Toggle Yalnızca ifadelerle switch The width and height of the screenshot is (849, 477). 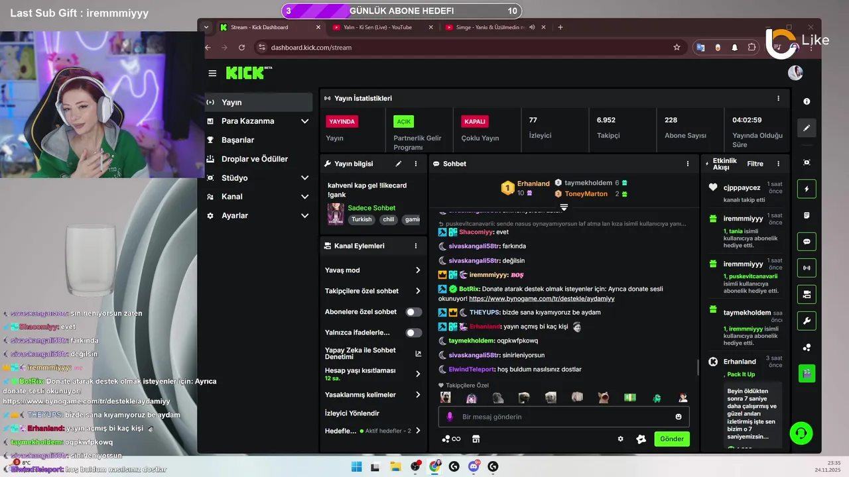pyautogui.click(x=413, y=333)
